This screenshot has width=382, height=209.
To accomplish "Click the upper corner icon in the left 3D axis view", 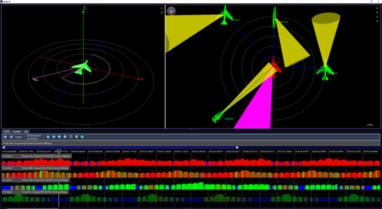I will pyautogui.click(x=162, y=8).
